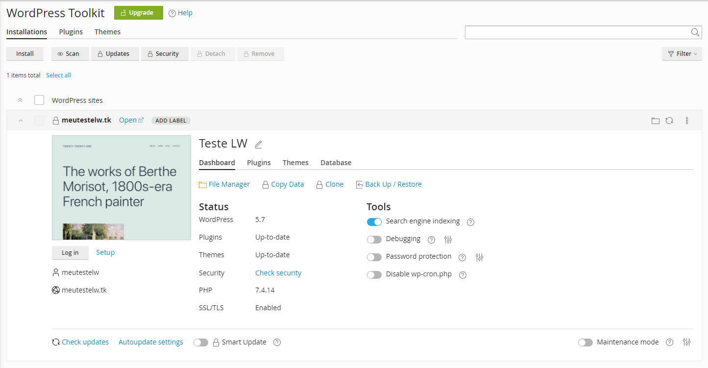Click the Log in button
This screenshot has height=368, width=708.
point(70,253)
